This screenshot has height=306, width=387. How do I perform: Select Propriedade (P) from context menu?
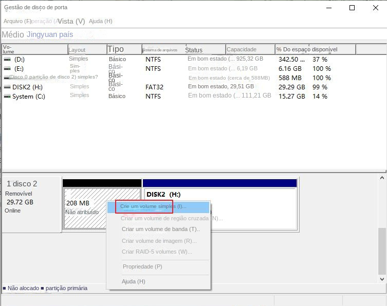tap(142, 267)
